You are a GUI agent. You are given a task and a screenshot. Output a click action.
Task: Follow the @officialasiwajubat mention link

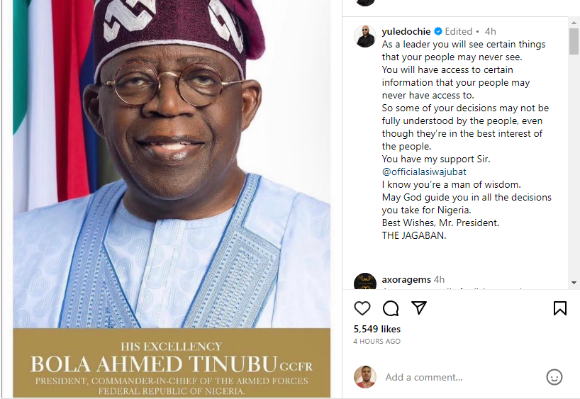(x=424, y=172)
